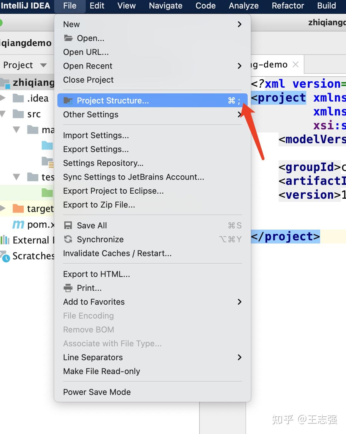Viewport: 346px width, 434px height.
Task: Click the Open folder icon in File menu
Action: 68,38
